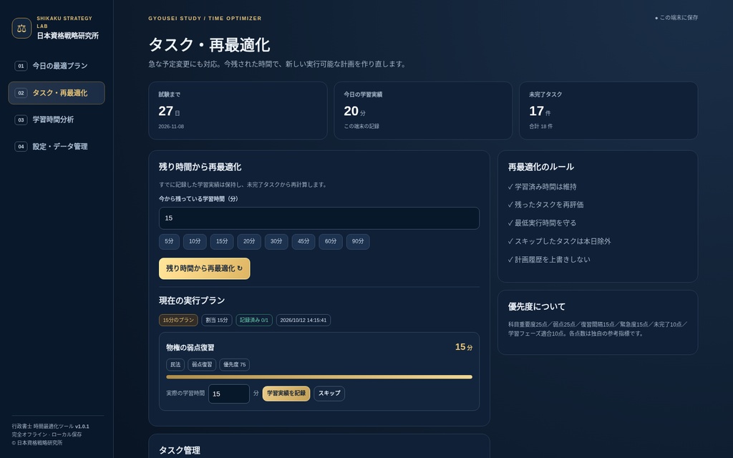Click この端末に保存 status text
This screenshot has width=733, height=458.
pos(676,18)
